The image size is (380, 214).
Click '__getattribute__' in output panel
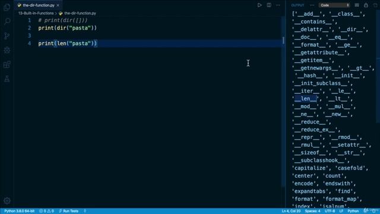[x=319, y=53]
